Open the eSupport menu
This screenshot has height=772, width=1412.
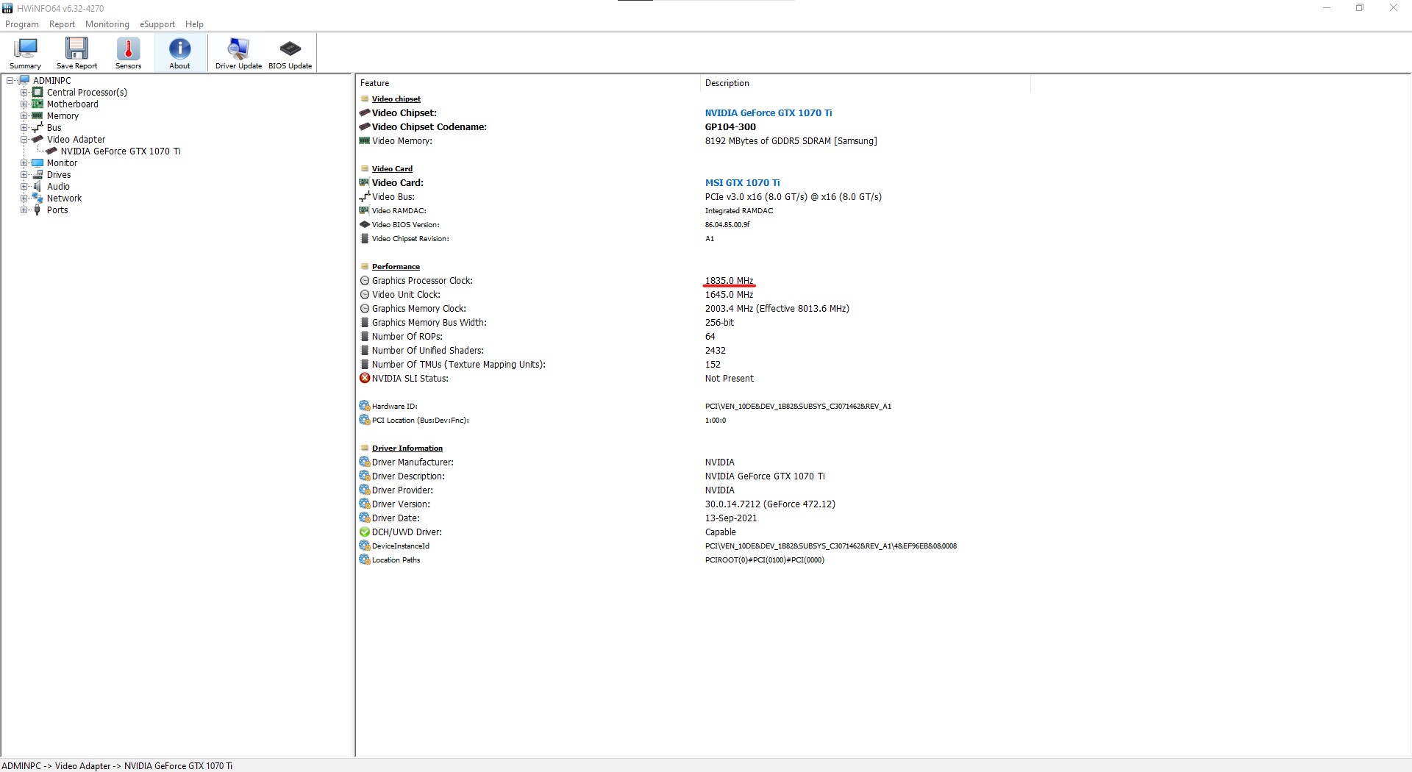157,24
